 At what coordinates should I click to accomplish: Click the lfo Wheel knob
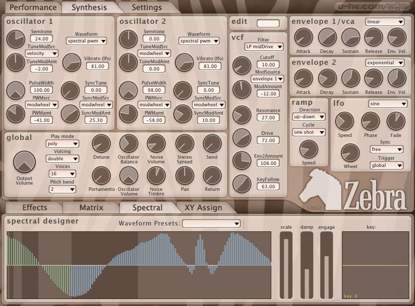[350, 153]
